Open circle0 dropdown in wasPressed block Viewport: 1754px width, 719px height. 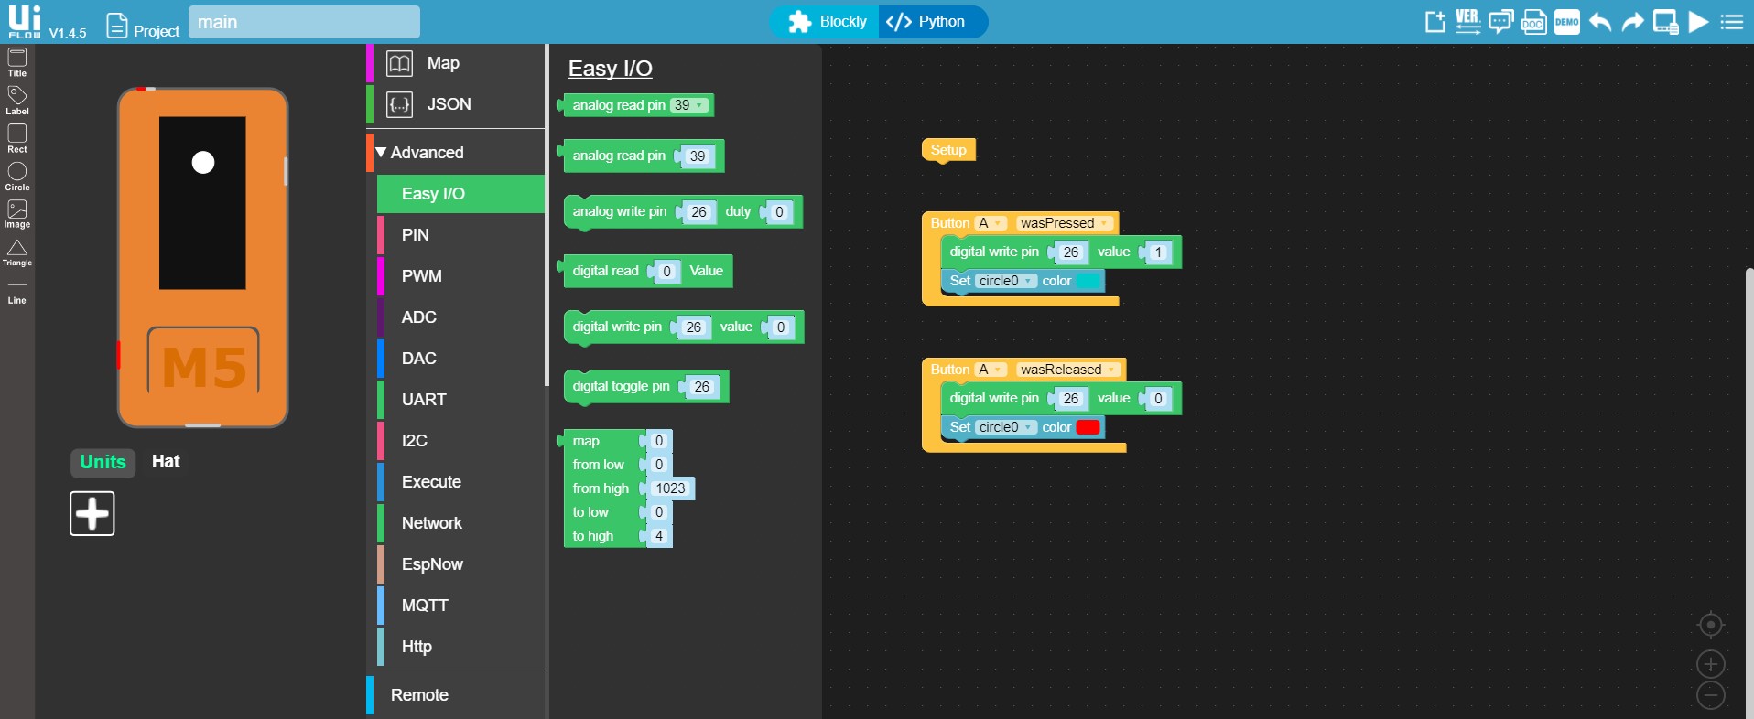pos(1006,281)
